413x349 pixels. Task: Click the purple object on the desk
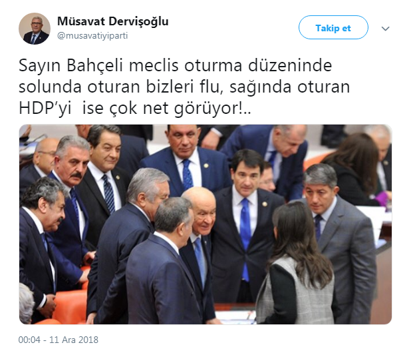coord(381,196)
